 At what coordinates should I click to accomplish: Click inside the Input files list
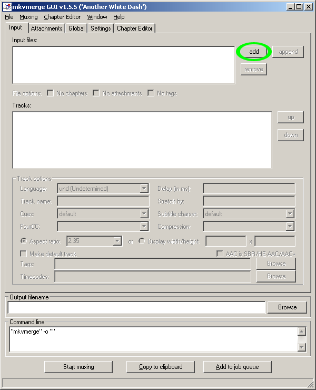pyautogui.click(x=124, y=65)
